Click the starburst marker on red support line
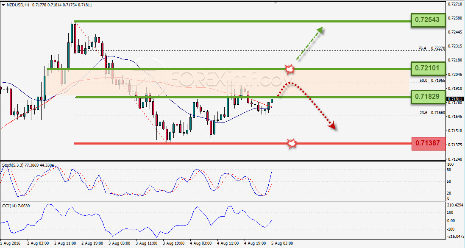 click(x=292, y=143)
